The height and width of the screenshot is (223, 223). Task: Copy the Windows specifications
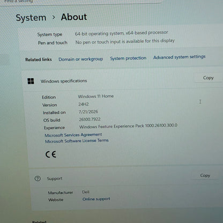(208, 78)
